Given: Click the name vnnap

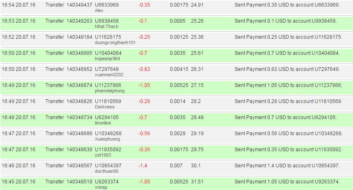Looking at the screenshot, I should [x=101, y=187].
